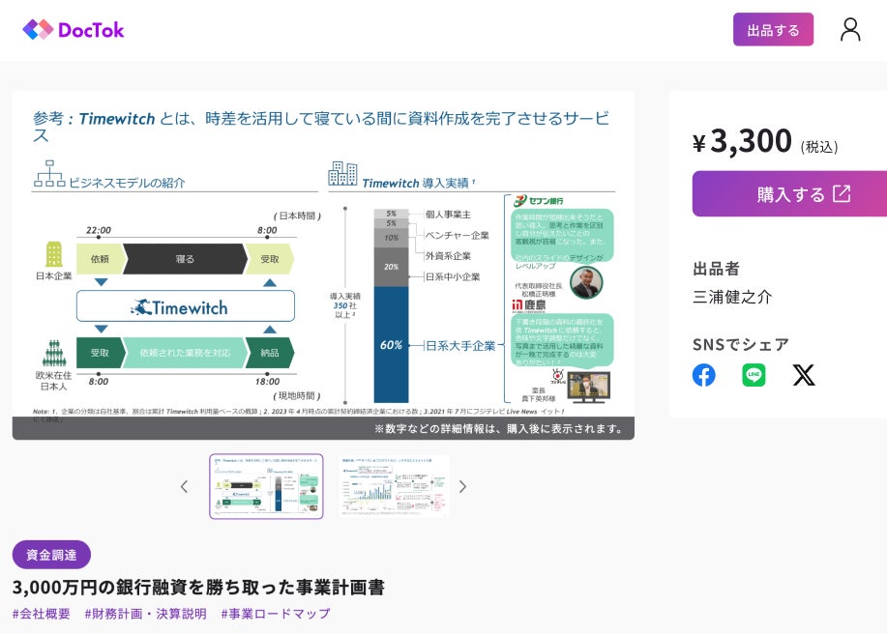Select the first slide thumbnail
Viewport: 887px width, 634px height.
pos(266,486)
